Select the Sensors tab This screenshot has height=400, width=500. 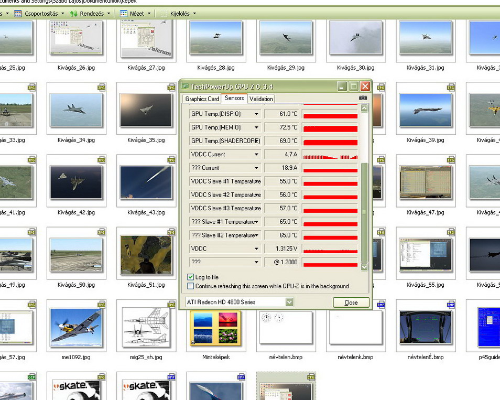234,98
